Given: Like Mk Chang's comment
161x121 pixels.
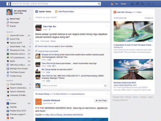Looking at the screenshot, I should coord(48,72).
